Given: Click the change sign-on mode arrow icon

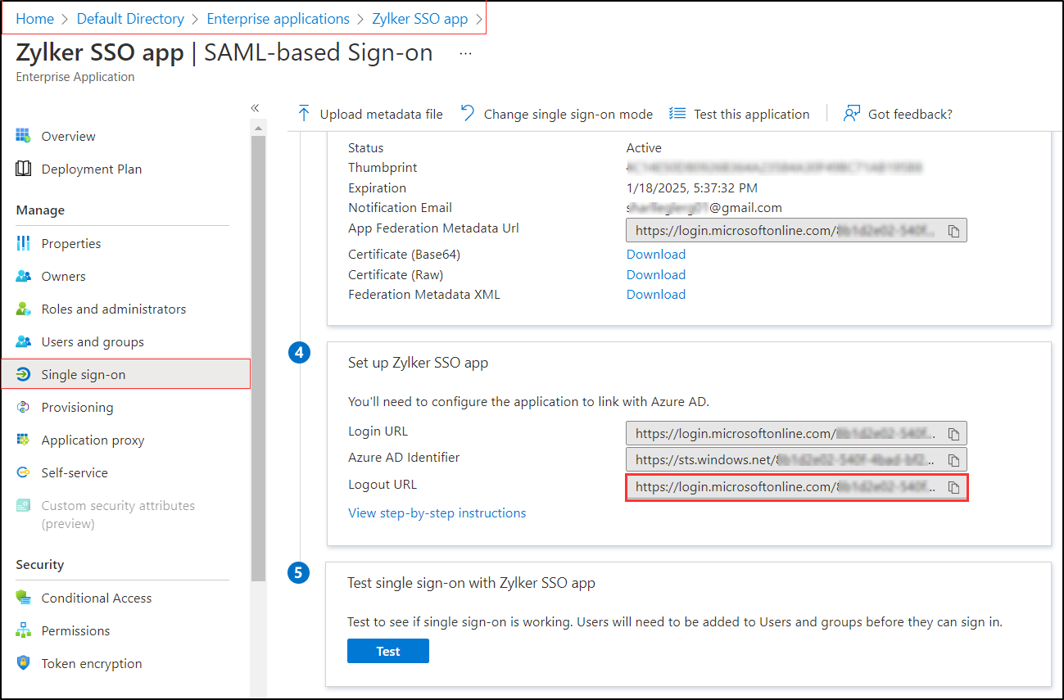Looking at the screenshot, I should 468,113.
